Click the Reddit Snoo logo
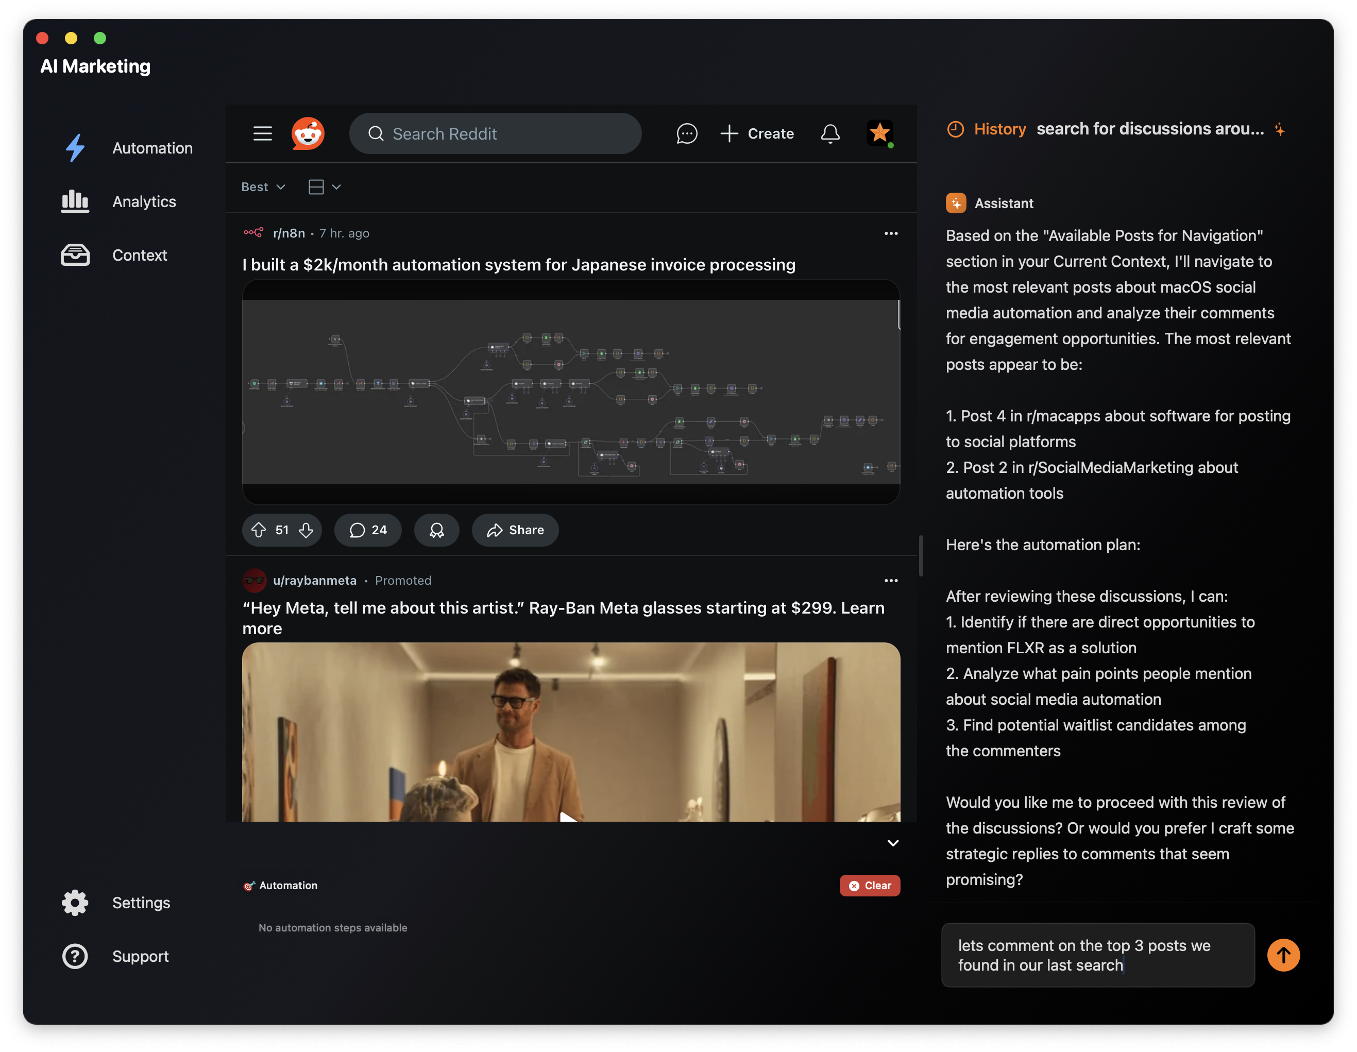This screenshot has height=1052, width=1357. point(308,133)
